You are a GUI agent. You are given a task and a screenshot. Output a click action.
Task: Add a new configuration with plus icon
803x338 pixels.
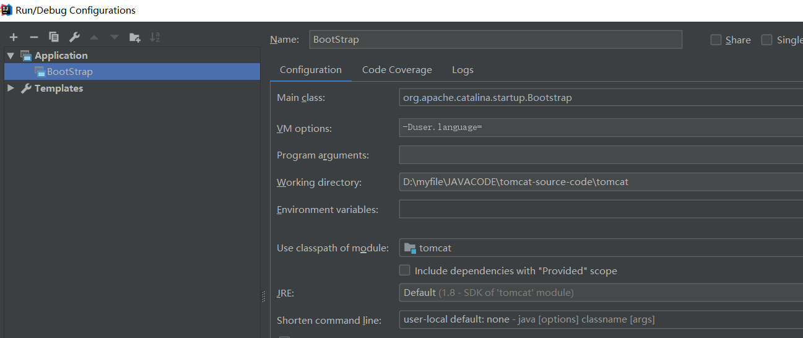(14, 37)
